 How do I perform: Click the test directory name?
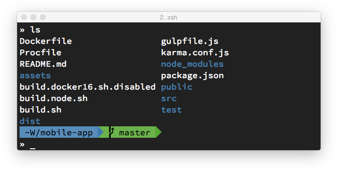coord(171,110)
